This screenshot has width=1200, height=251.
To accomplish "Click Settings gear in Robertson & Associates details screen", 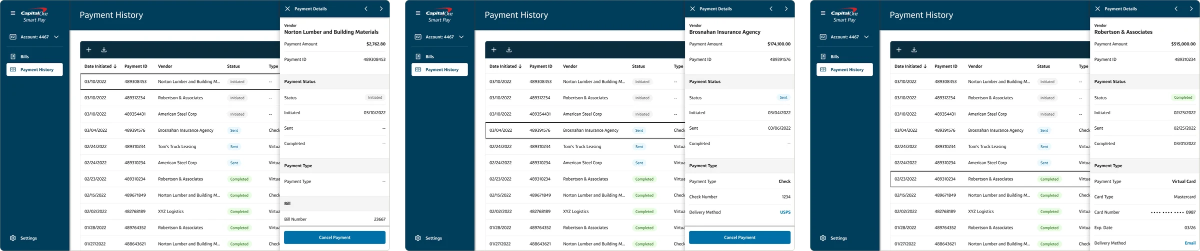I will [823, 238].
